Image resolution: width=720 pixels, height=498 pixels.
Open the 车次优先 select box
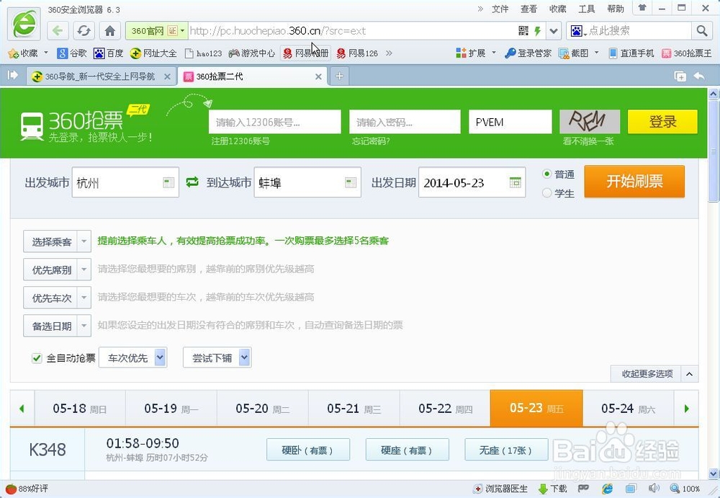(132, 357)
